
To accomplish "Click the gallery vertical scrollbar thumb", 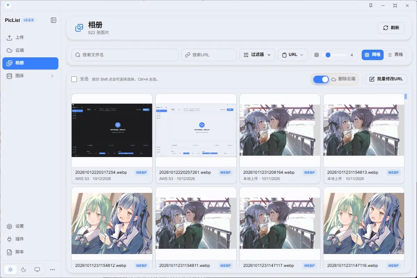I will (406, 96).
